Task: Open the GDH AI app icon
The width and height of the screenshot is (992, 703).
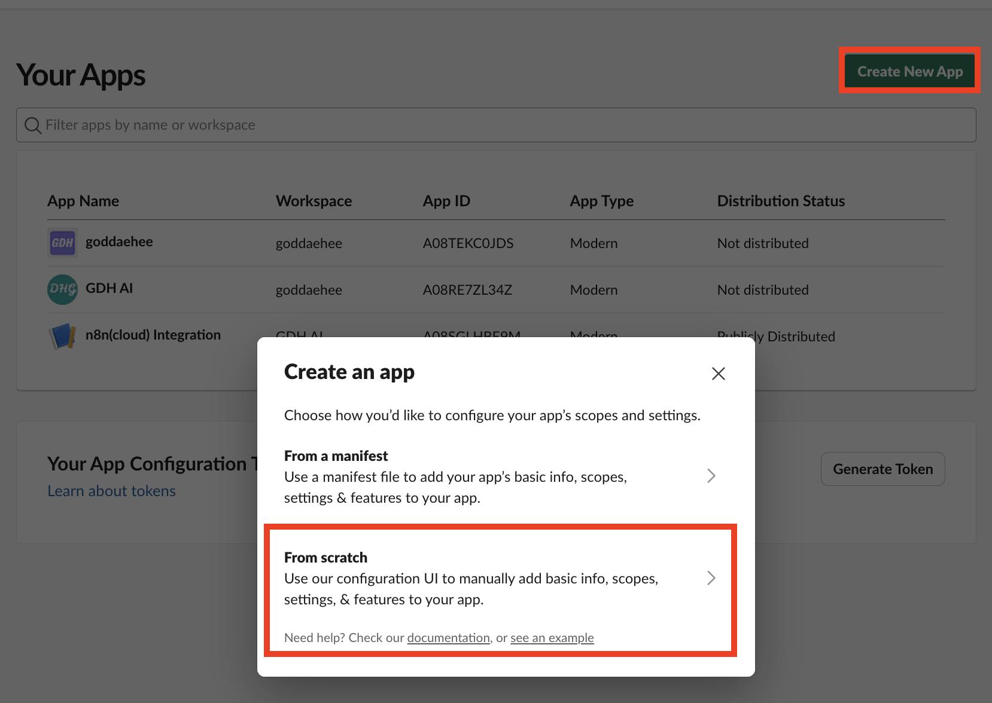Action: click(x=62, y=289)
